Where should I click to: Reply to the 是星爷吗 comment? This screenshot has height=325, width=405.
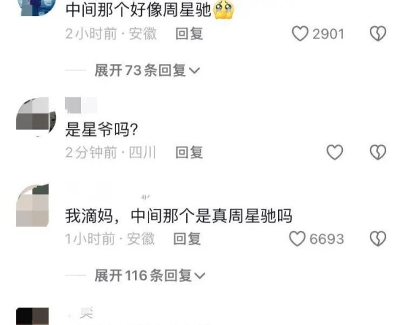pyautogui.click(x=189, y=152)
